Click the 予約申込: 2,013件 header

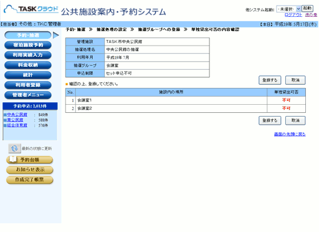click(x=30, y=106)
